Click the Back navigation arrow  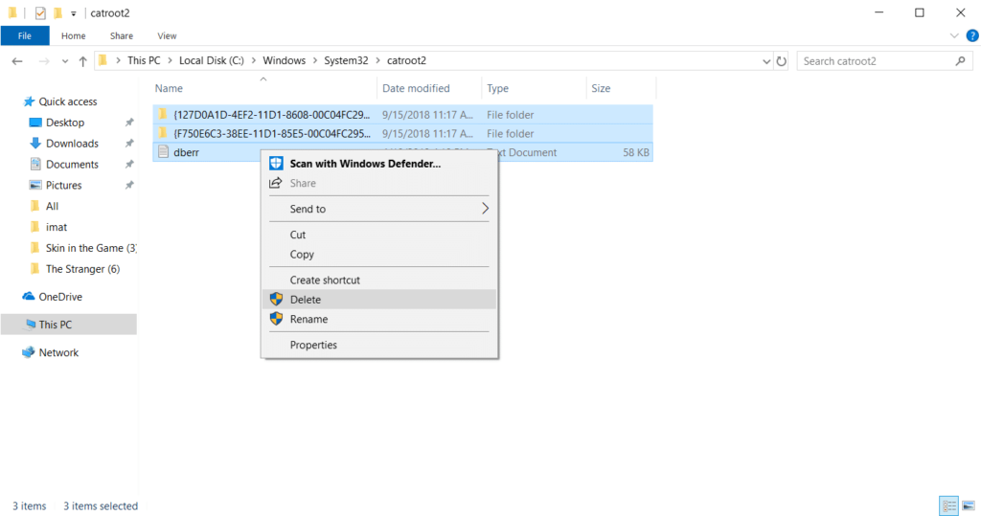coord(17,61)
